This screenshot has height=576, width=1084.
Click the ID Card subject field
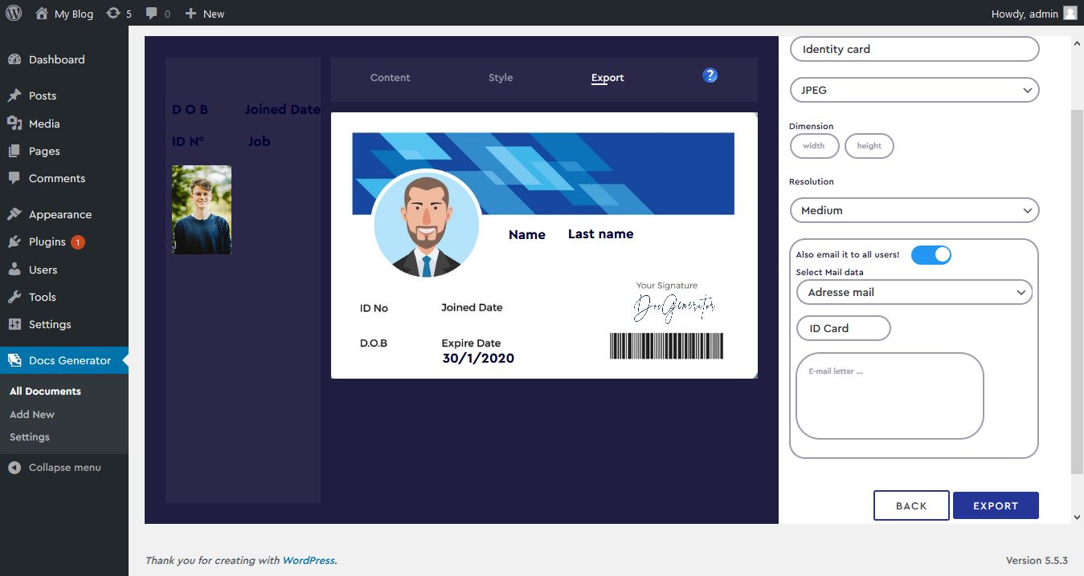point(844,328)
